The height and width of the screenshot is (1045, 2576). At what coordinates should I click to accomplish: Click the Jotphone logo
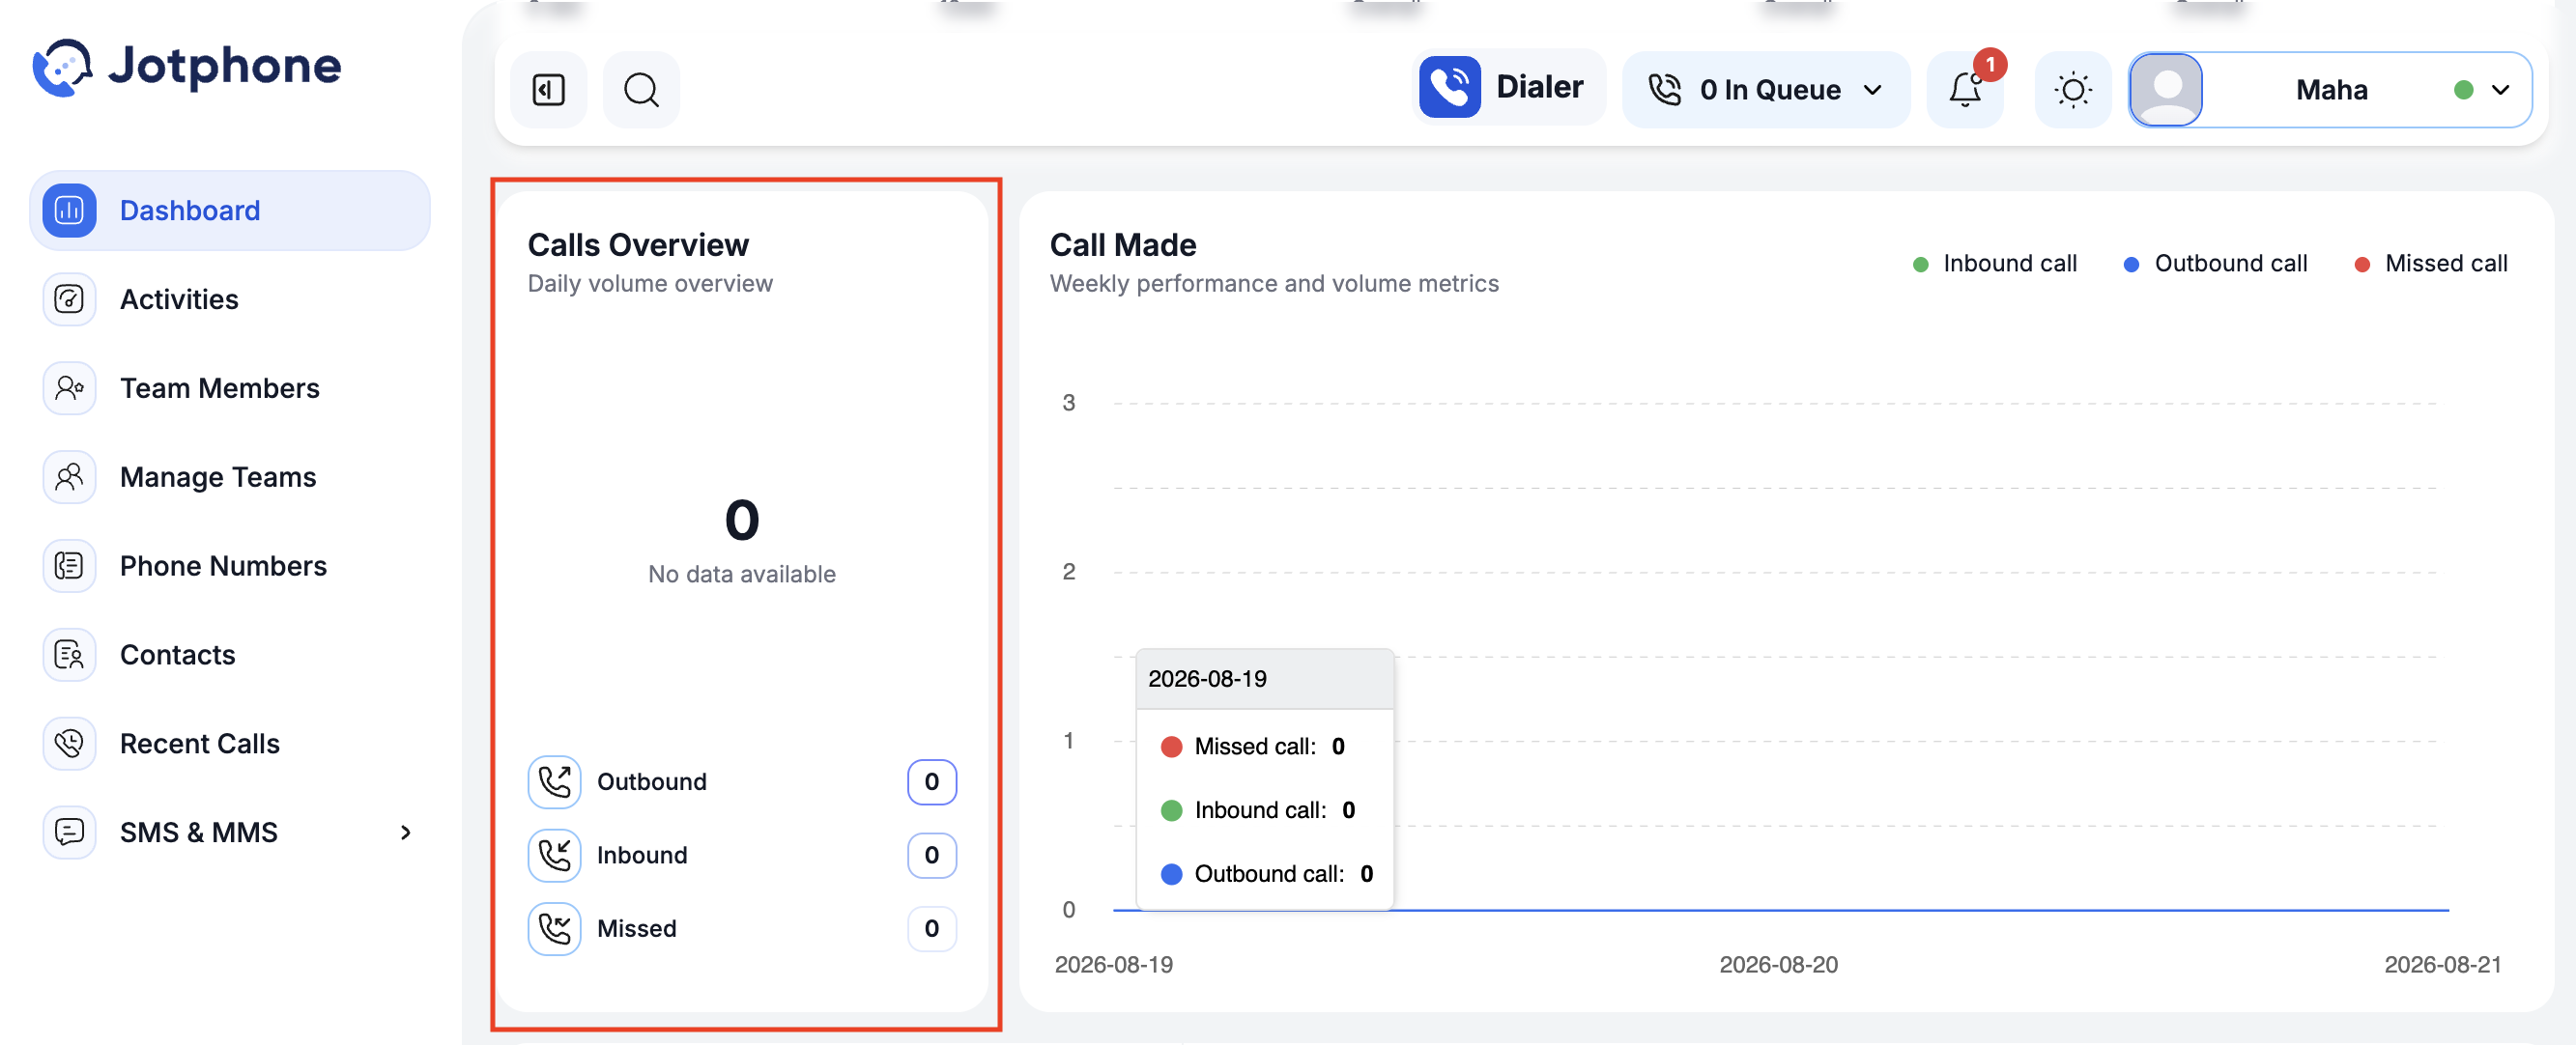tap(187, 67)
